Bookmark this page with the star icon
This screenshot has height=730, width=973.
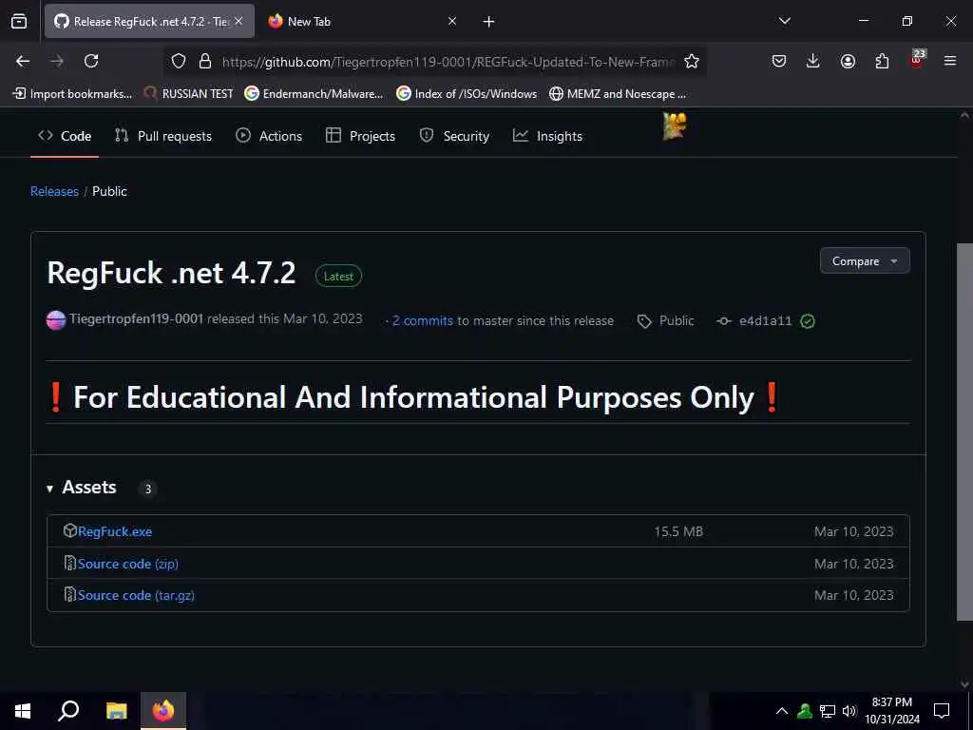[x=692, y=61]
